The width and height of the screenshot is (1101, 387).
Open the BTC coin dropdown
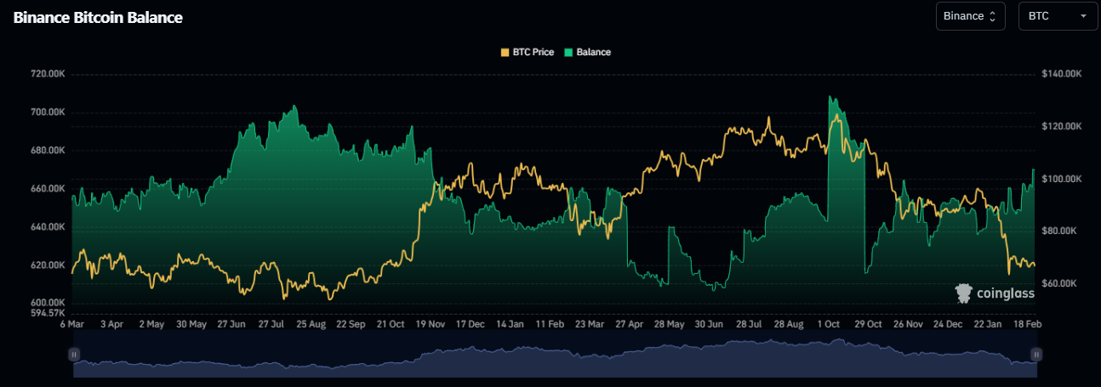click(1056, 16)
